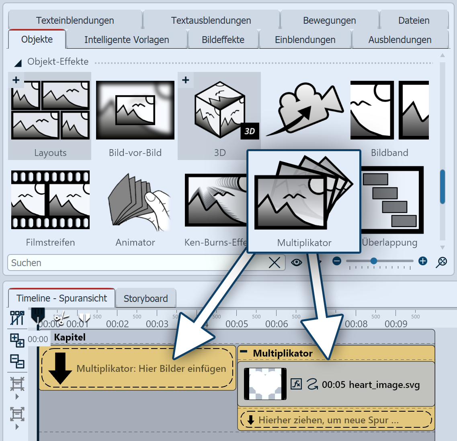Image resolution: width=457 pixels, height=441 pixels.
Task: Clear the search with the X button
Action: (274, 263)
